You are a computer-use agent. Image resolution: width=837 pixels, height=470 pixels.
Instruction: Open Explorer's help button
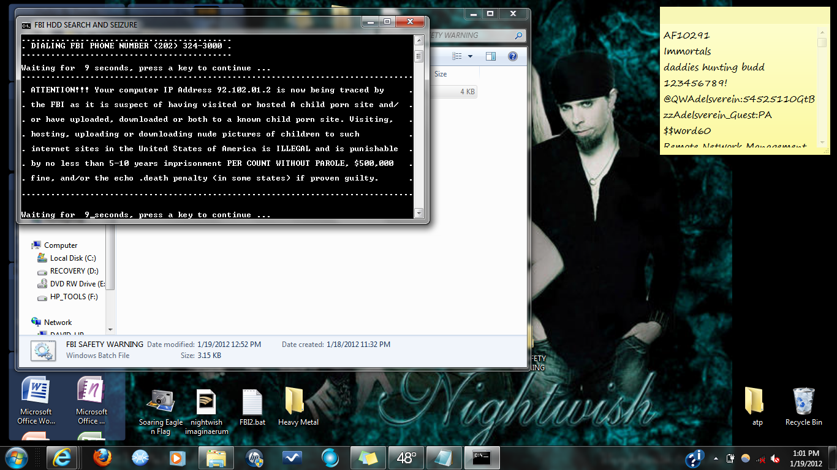point(513,56)
